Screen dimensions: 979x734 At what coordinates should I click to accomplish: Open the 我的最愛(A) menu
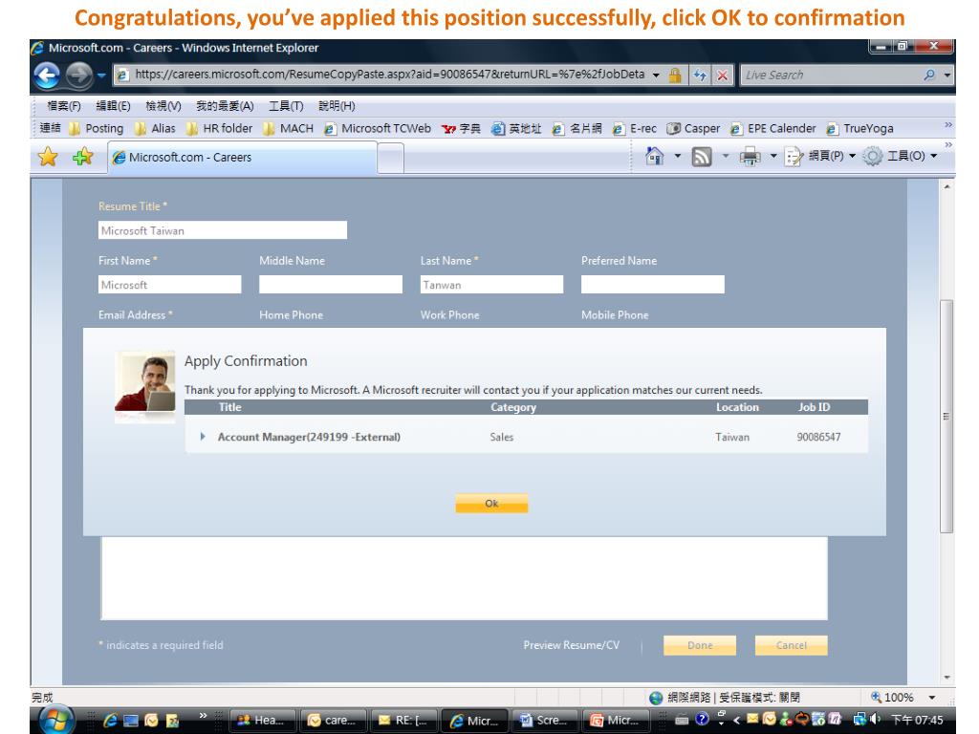point(225,106)
